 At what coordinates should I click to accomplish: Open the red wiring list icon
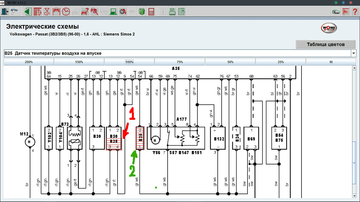coord(37,12)
